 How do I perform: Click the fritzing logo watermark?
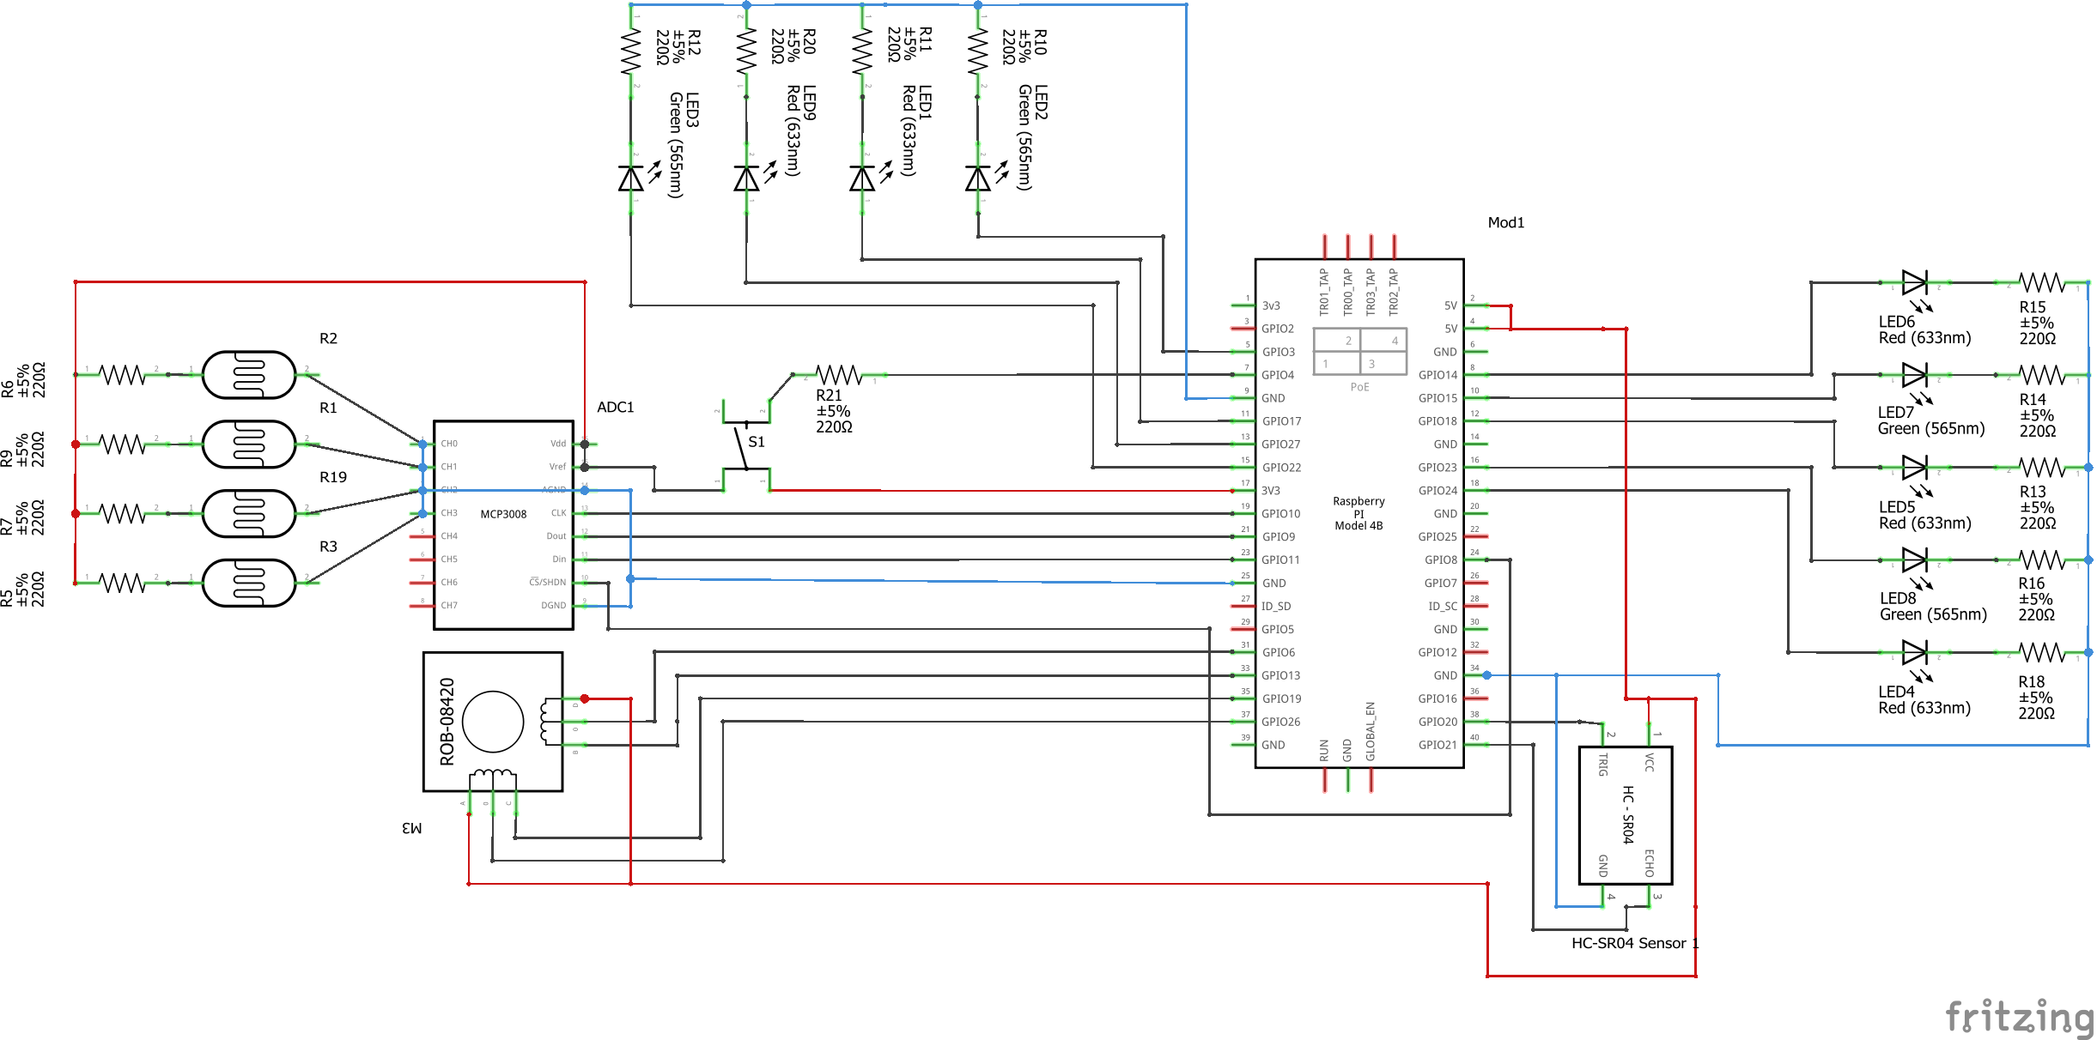click(2019, 1018)
